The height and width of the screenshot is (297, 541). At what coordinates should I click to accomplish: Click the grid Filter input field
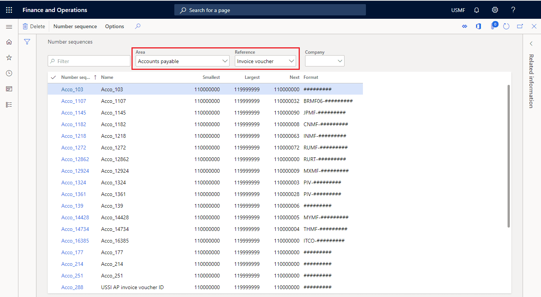89,61
